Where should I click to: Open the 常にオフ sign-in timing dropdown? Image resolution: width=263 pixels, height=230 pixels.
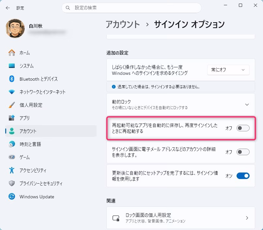pos(228,70)
